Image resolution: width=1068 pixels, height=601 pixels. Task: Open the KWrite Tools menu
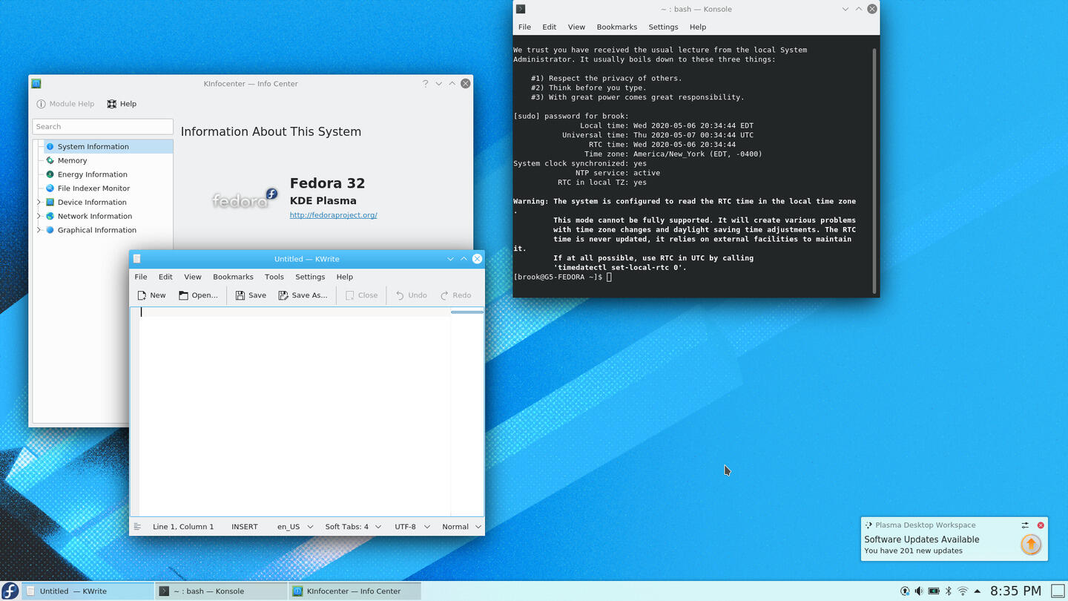(274, 277)
